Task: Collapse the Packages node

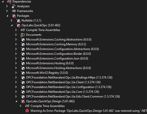Action: pos(7,16)
